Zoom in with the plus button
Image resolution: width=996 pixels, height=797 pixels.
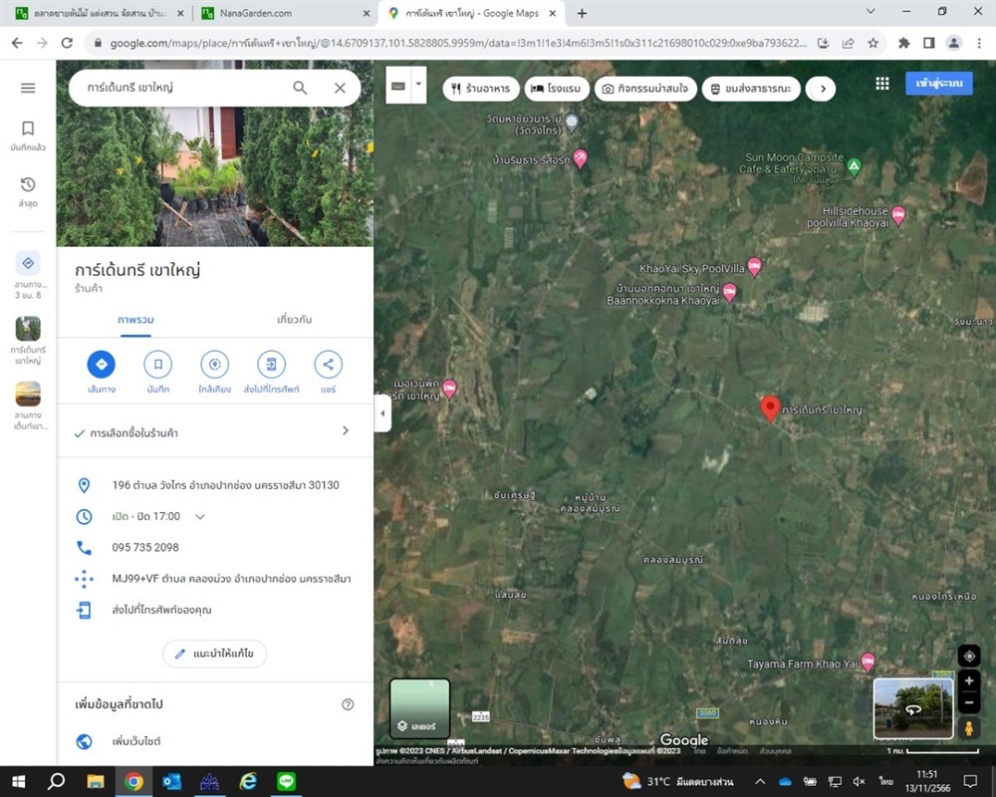pyautogui.click(x=969, y=680)
